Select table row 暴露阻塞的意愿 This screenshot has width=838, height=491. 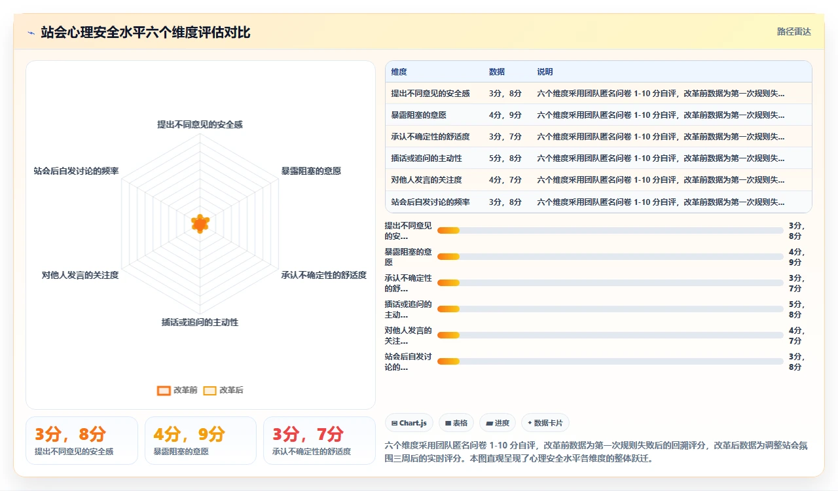pyautogui.click(x=598, y=115)
